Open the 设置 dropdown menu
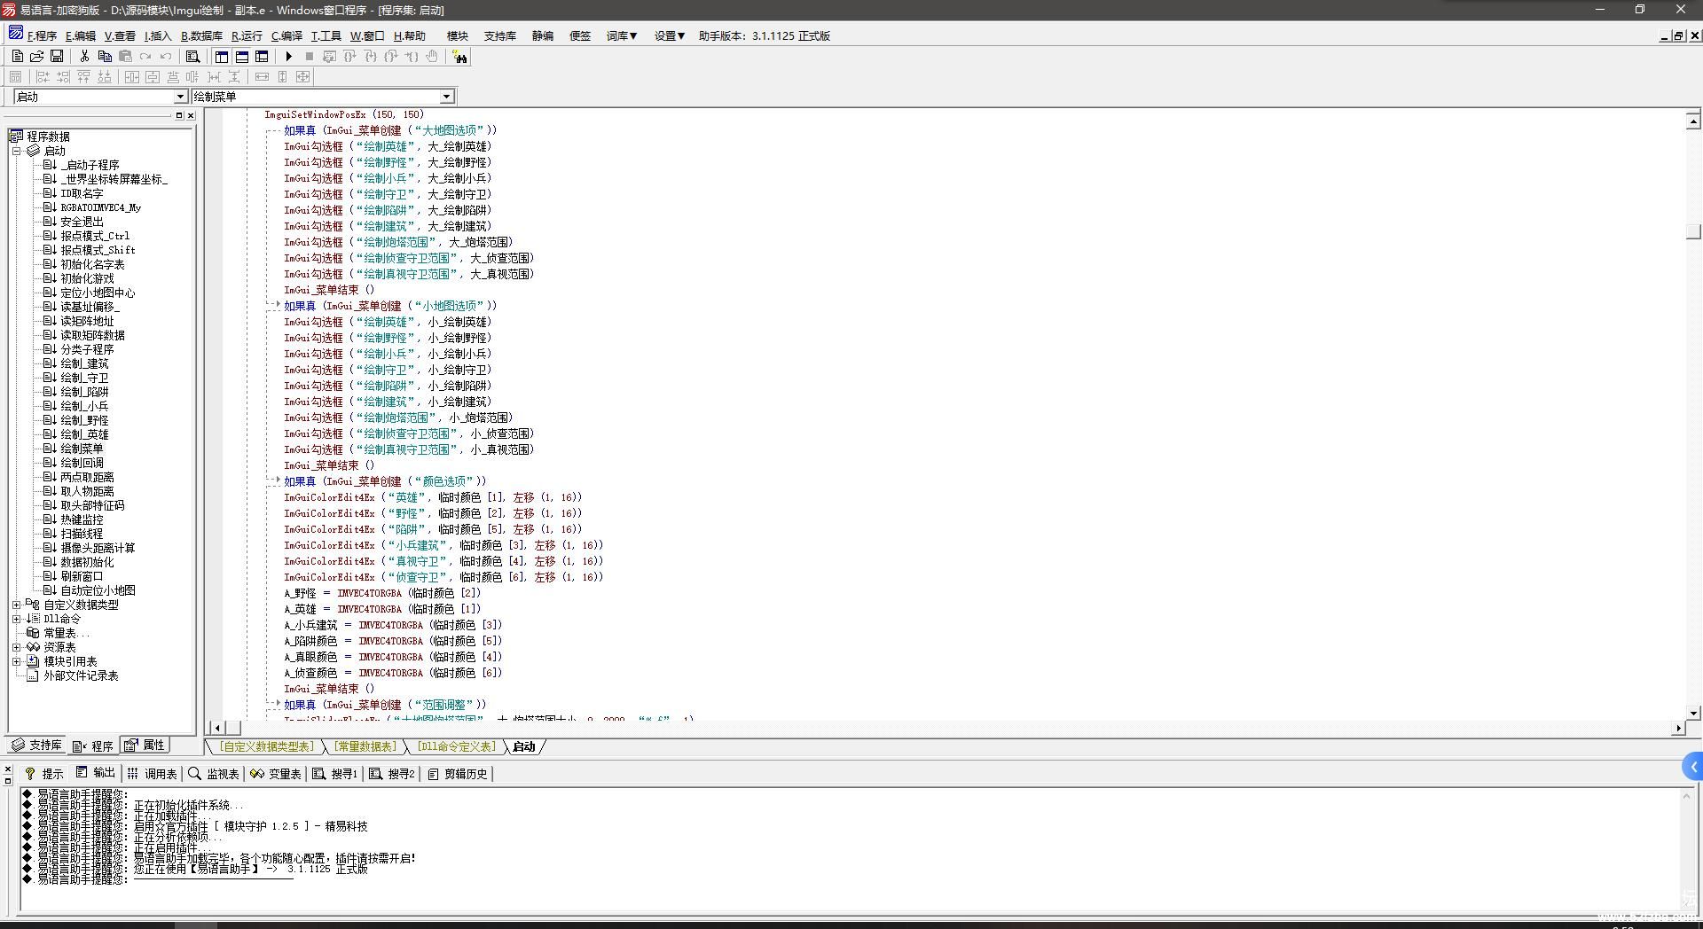Viewport: 1703px width, 929px height. click(x=670, y=36)
